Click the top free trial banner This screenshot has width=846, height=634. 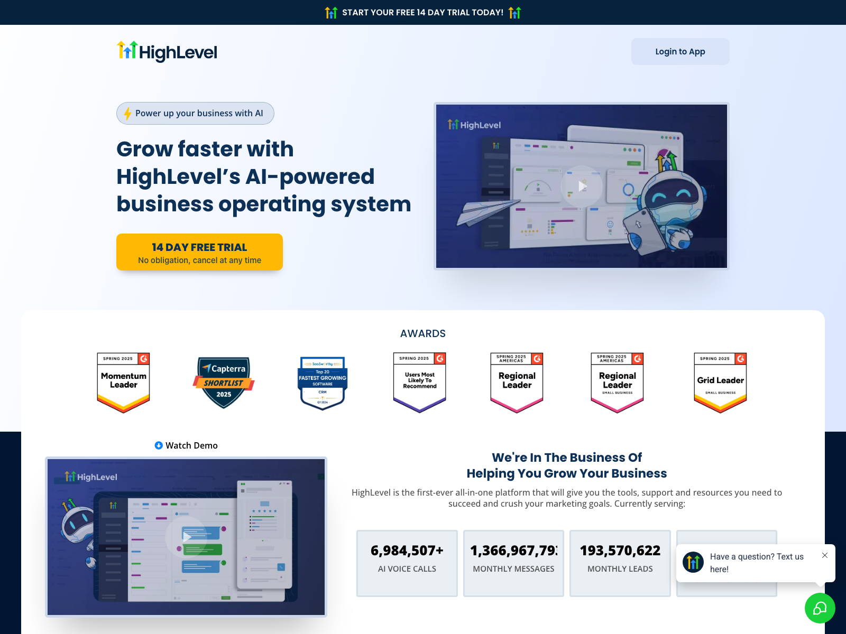pyautogui.click(x=423, y=12)
